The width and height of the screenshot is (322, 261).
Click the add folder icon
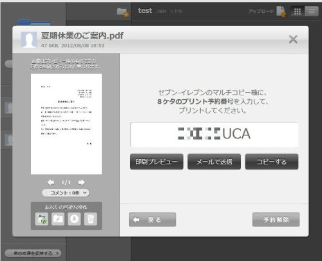click(123, 12)
